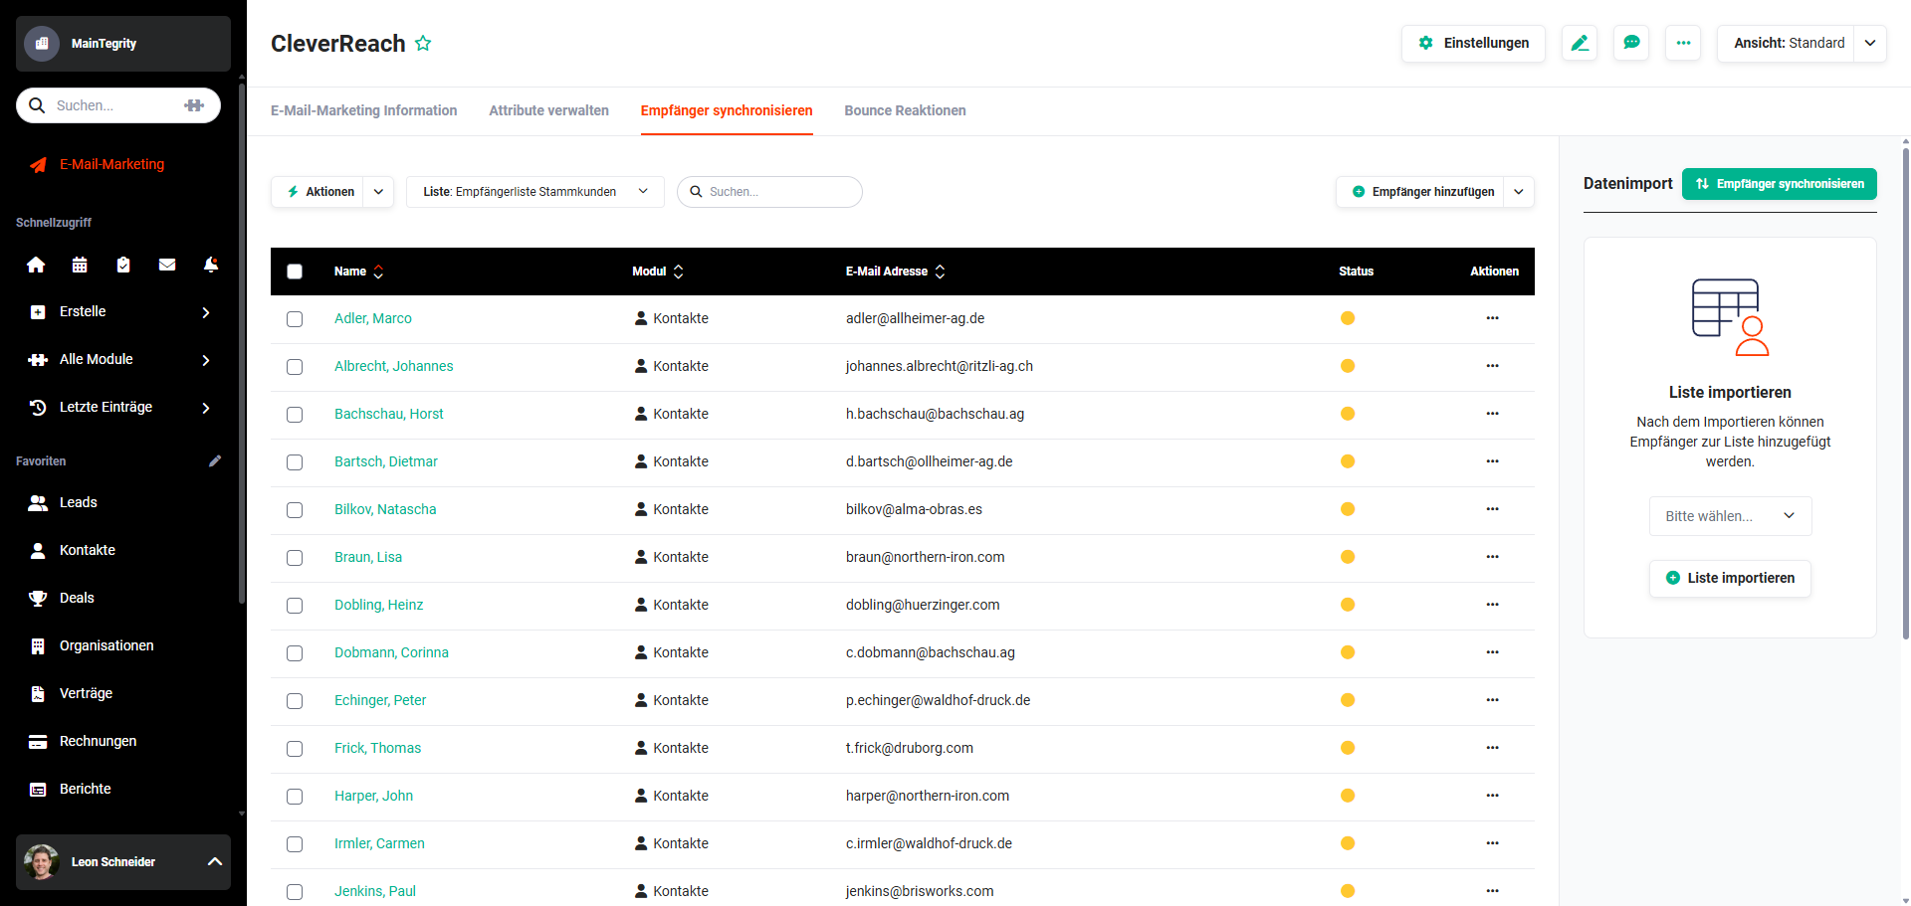Open row actions for Braun, Lisa
Viewport: 1911px width, 906px height.
click(x=1492, y=557)
